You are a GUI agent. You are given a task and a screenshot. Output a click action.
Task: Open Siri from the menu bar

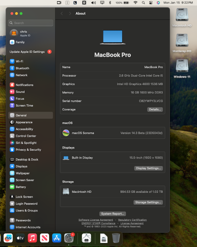pyautogui.click(x=158, y=3)
